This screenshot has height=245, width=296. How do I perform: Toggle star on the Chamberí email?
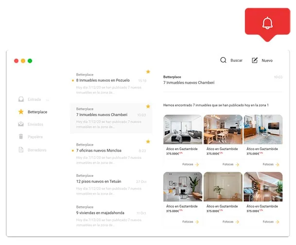(148, 106)
